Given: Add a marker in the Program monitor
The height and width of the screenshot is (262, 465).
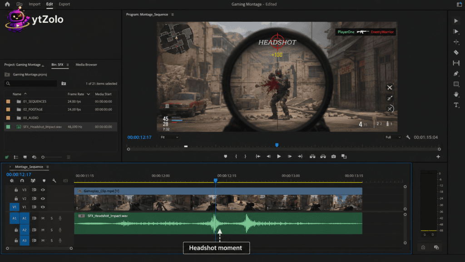Looking at the screenshot, I should pyautogui.click(x=225, y=156).
